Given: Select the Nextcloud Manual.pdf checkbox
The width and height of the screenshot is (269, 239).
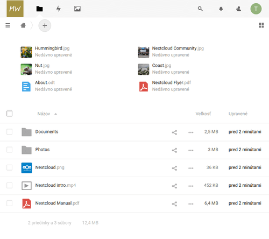Looking at the screenshot, I should (9, 203).
